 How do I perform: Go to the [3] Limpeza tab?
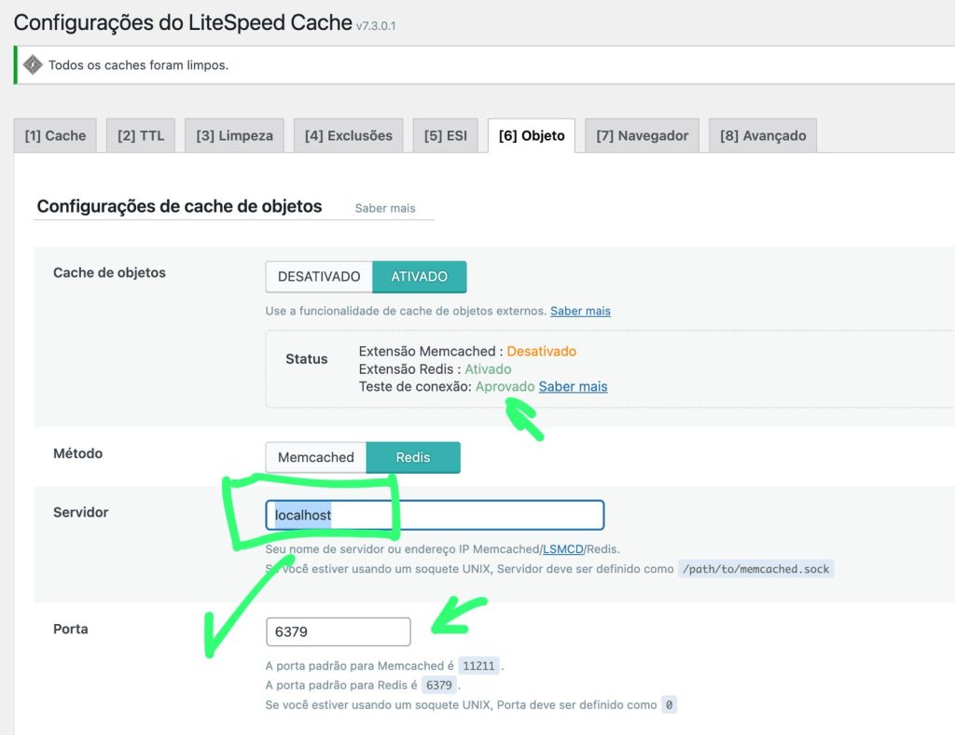[234, 135]
